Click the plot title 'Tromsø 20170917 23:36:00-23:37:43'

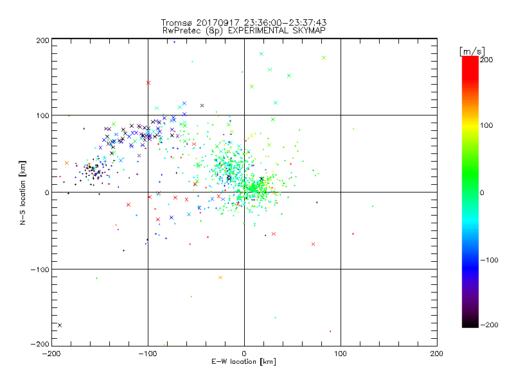pos(244,22)
